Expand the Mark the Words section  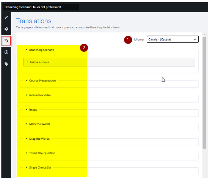click(x=38, y=124)
